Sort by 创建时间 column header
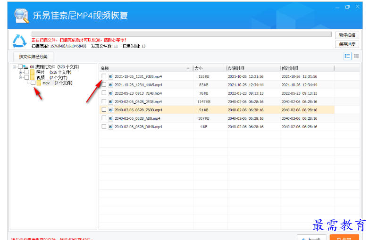 (253, 68)
